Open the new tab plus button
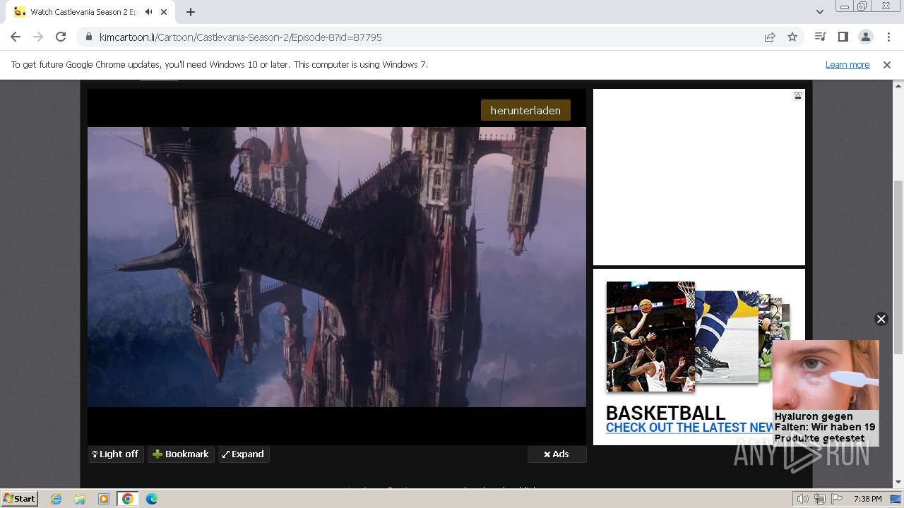 (x=191, y=12)
